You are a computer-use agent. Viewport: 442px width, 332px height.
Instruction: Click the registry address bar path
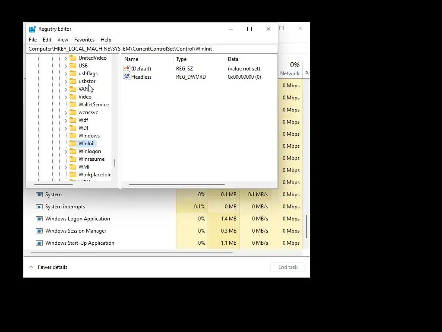click(x=152, y=49)
